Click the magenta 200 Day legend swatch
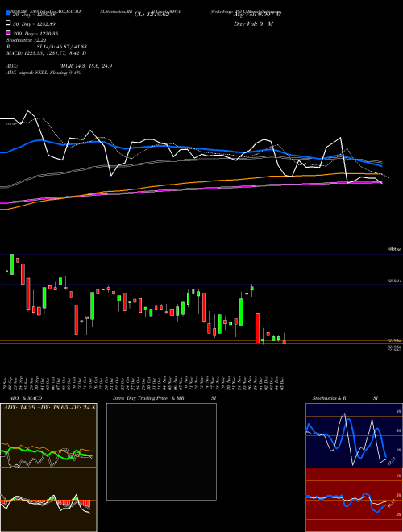 click(x=8, y=33)
